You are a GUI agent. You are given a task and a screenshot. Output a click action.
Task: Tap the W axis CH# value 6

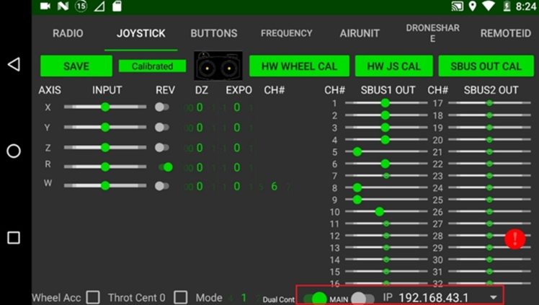coord(274,186)
